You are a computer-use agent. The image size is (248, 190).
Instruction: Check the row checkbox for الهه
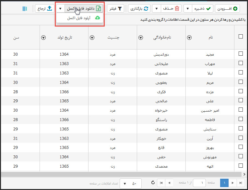coord(241,165)
